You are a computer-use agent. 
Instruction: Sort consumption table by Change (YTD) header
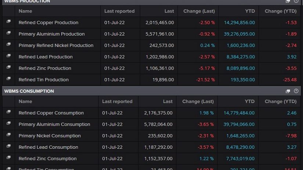coord(281,101)
